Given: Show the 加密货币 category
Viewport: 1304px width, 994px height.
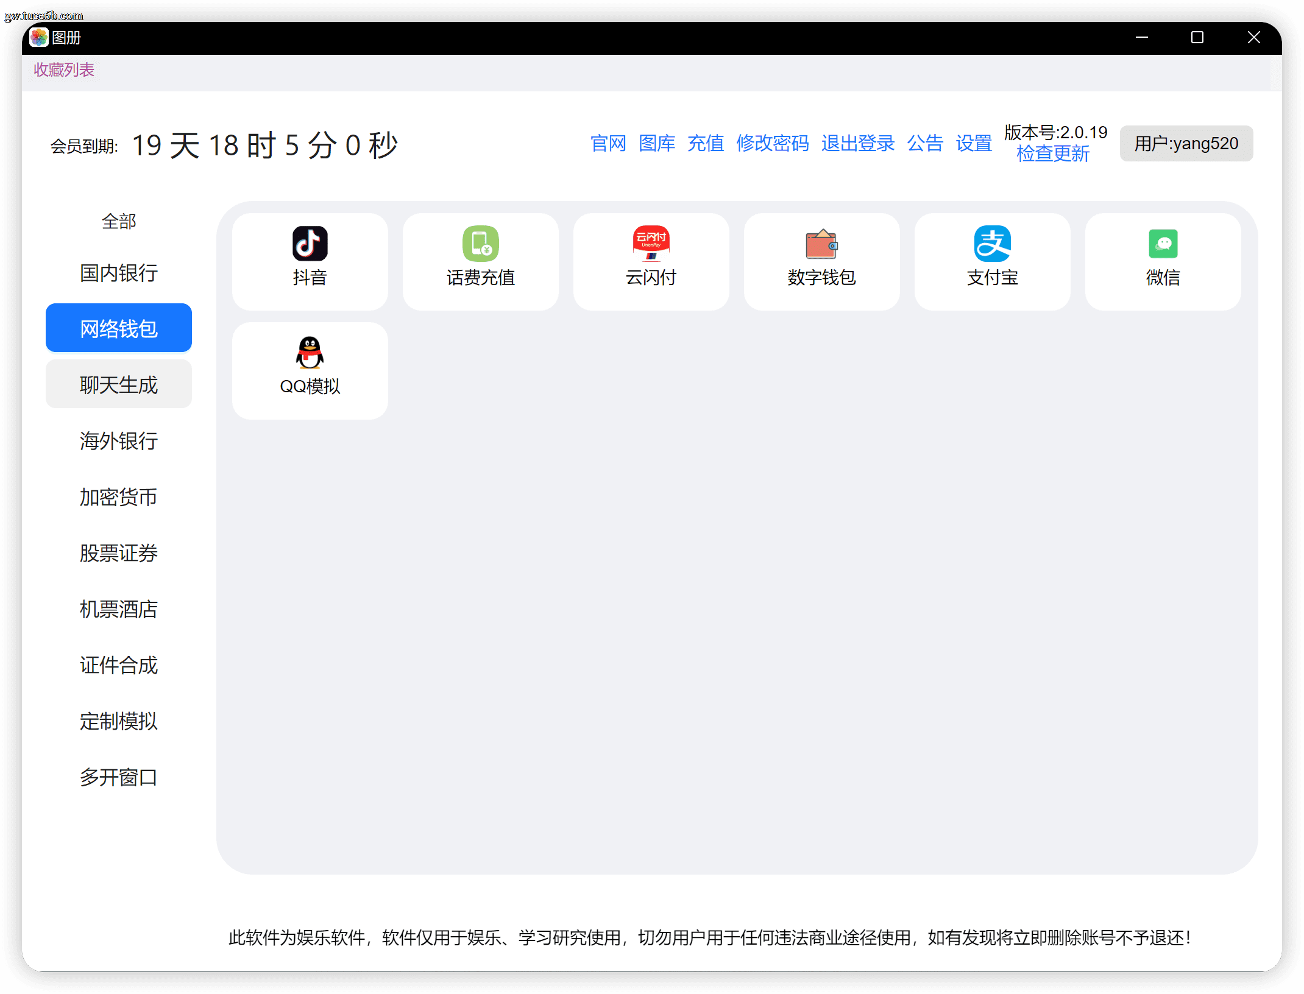Looking at the screenshot, I should [x=119, y=496].
